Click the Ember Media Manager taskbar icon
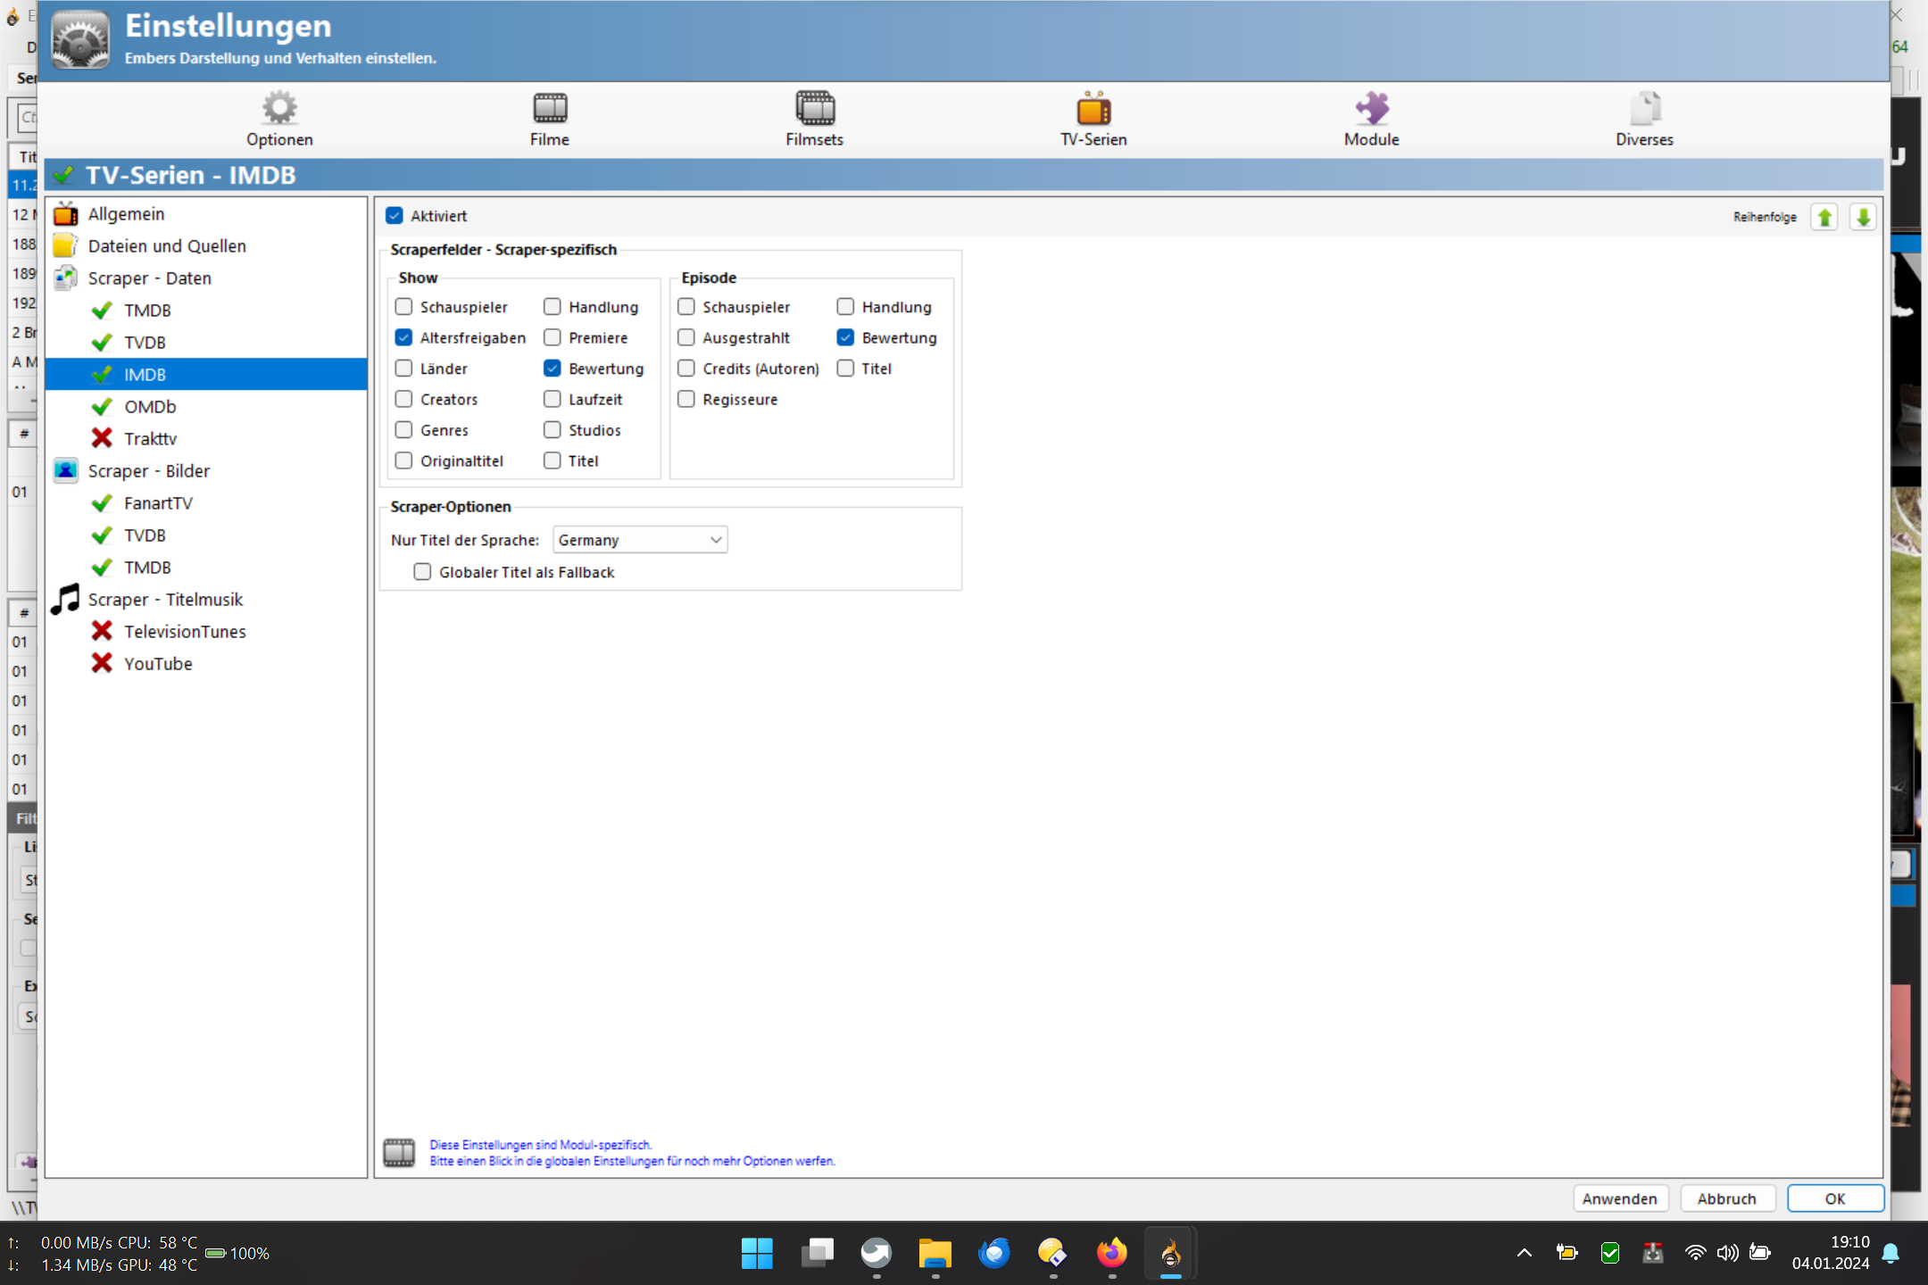Screen dimensions: 1928x1285 tap(1170, 1253)
